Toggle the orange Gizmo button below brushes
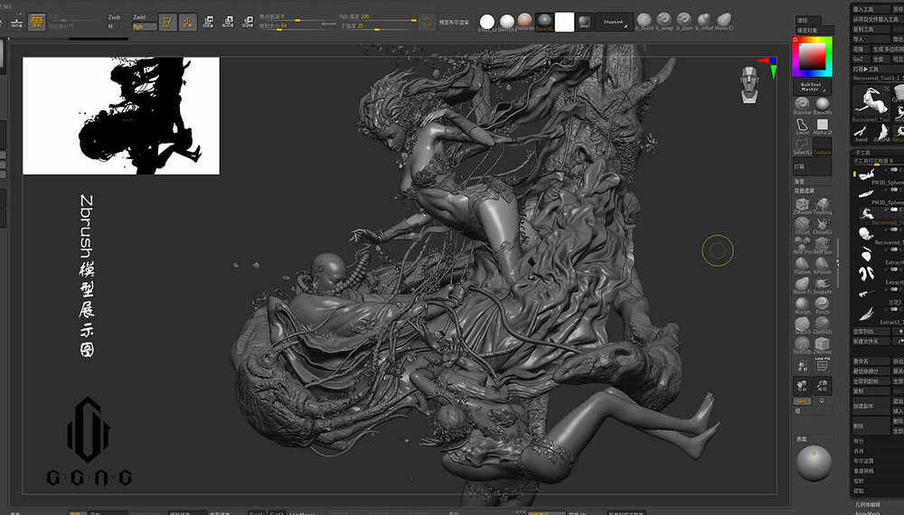The image size is (904, 515). click(803, 401)
